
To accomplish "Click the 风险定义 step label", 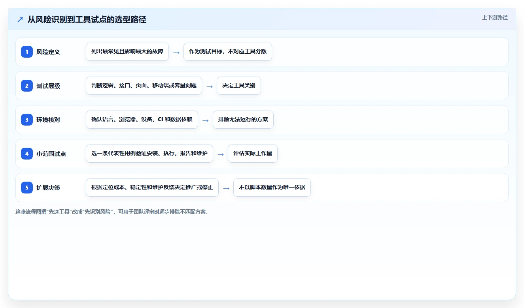I will [x=48, y=52].
